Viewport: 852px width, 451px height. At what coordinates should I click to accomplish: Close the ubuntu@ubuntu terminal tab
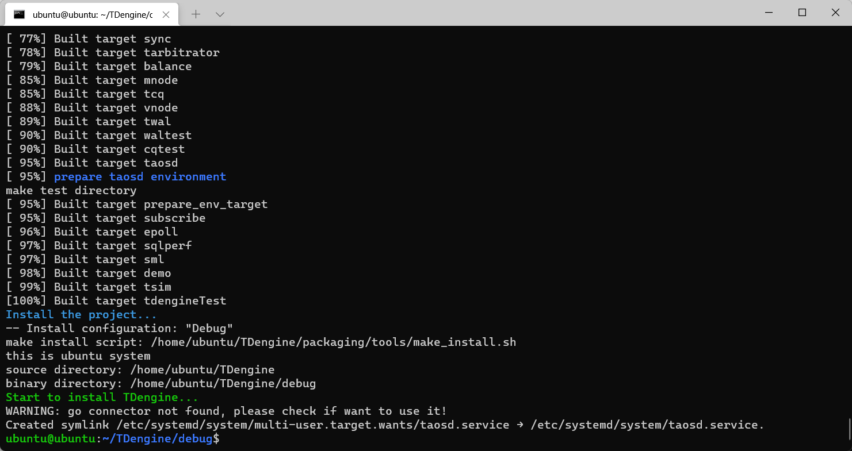pos(166,14)
